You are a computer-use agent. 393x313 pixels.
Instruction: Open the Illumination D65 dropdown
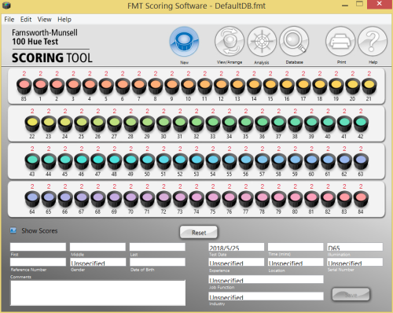[x=355, y=247]
